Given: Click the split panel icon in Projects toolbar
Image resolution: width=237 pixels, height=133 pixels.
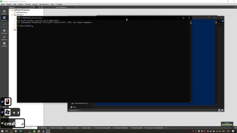Looking at the screenshot, I should point(39,7).
